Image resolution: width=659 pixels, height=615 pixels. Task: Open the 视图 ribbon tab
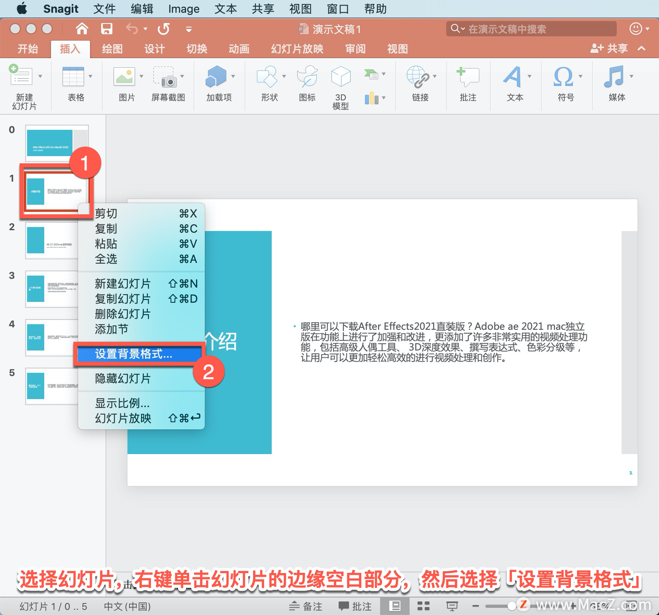[398, 49]
